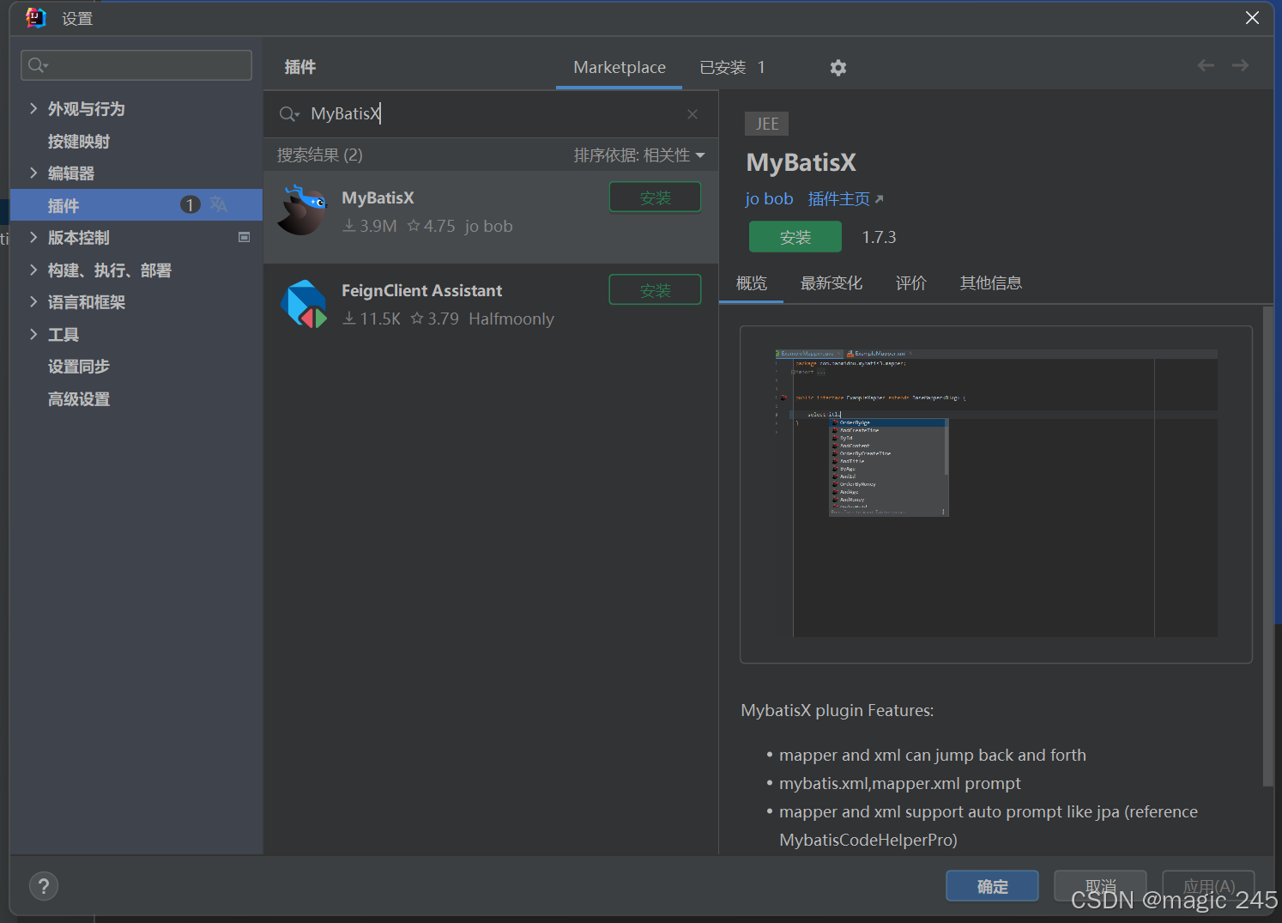Image resolution: width=1282 pixels, height=923 pixels.
Task: Open the MyBatisX screenshot preview
Action: pyautogui.click(x=996, y=495)
